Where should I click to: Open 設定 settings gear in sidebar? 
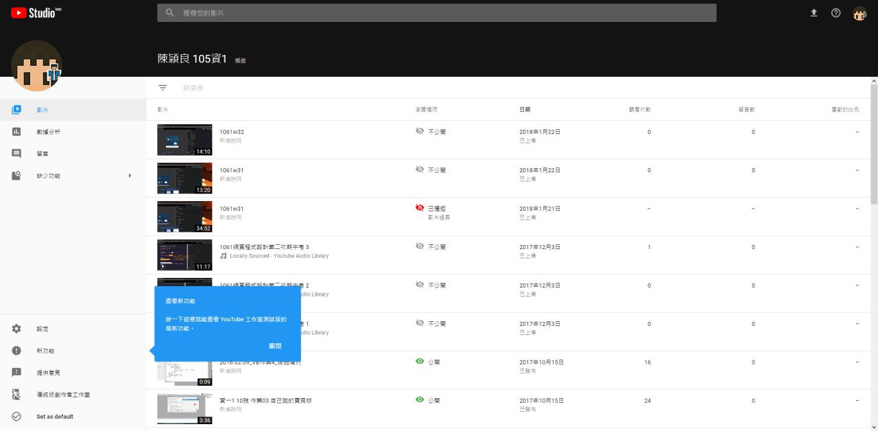(17, 329)
